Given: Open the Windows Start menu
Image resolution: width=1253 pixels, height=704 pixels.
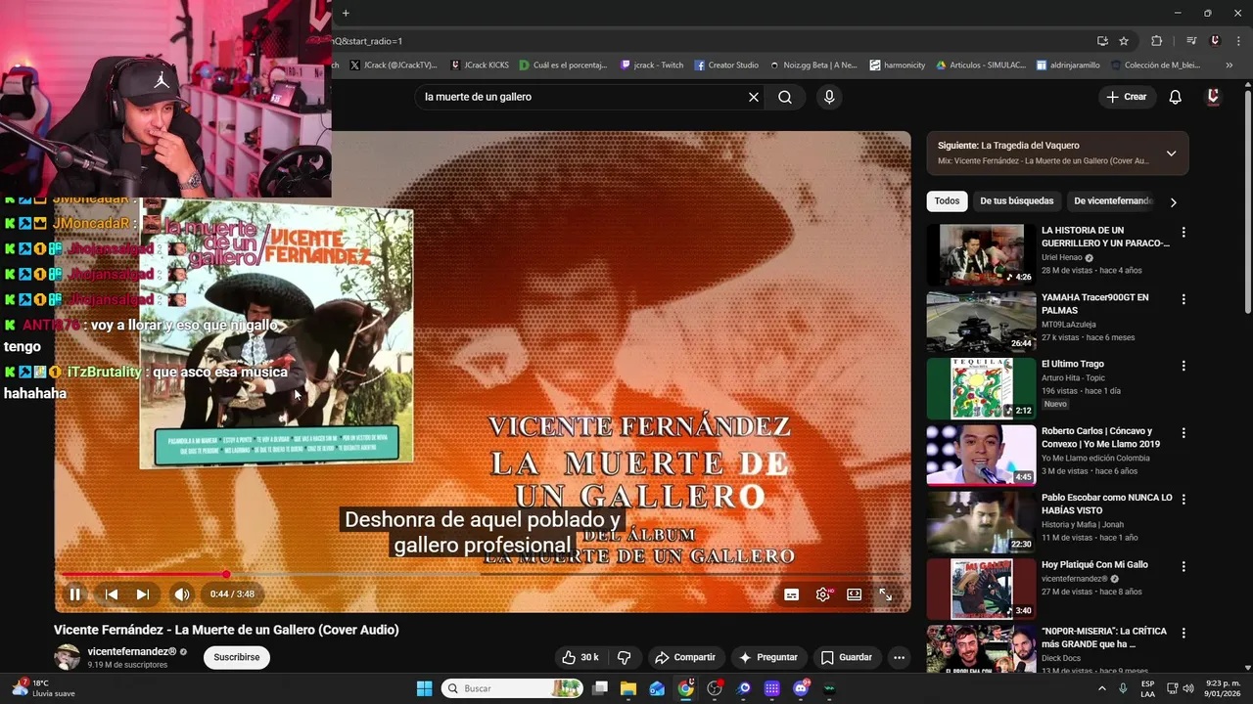Looking at the screenshot, I should pos(424,688).
